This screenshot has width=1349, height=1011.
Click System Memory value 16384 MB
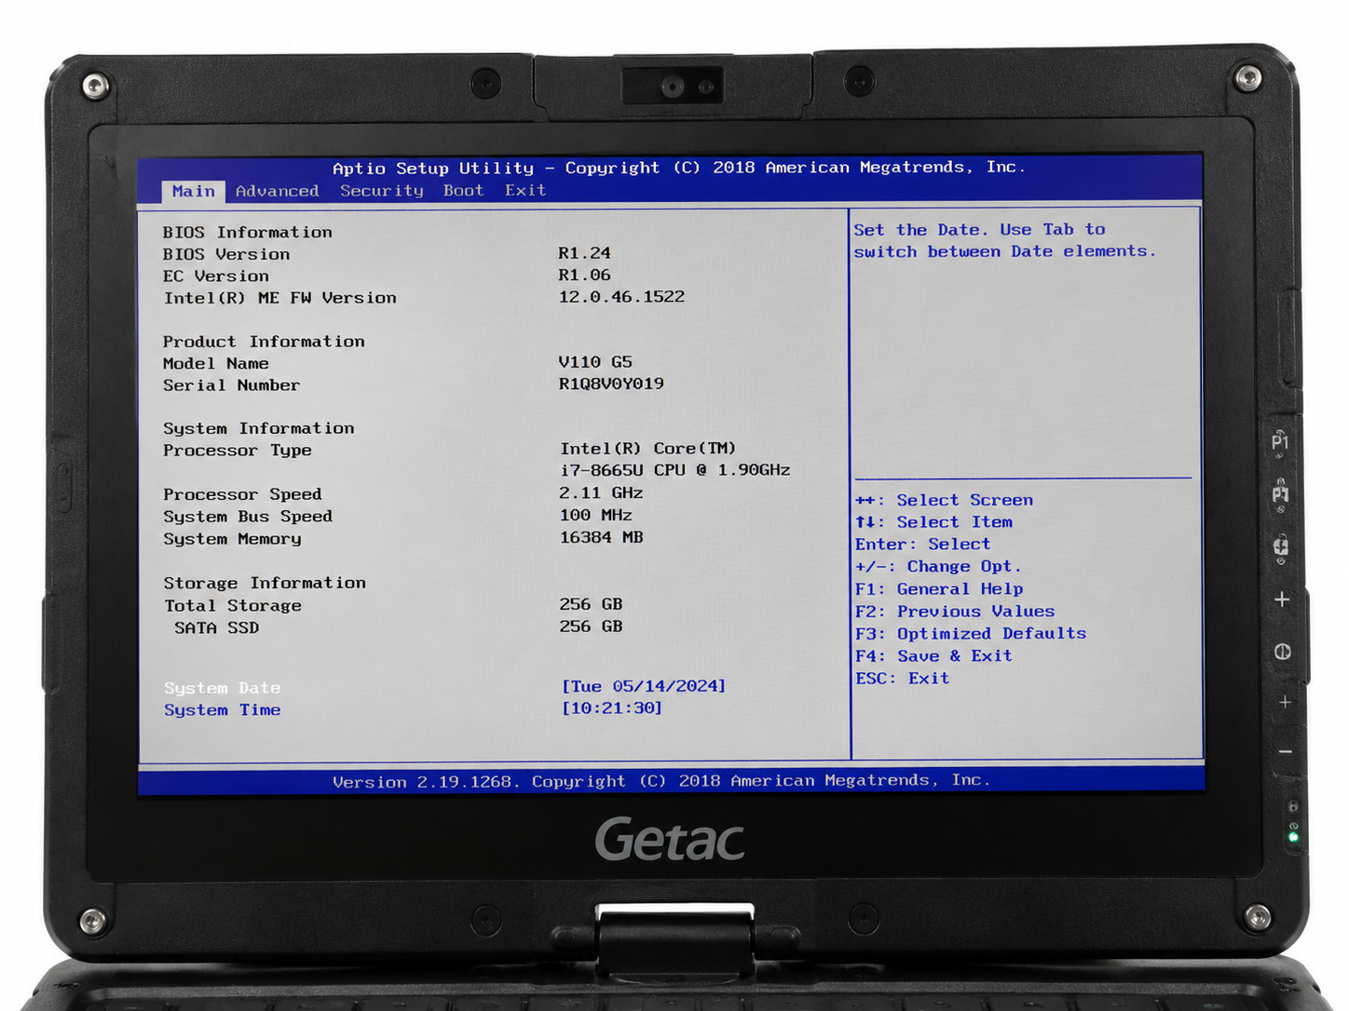tap(601, 538)
